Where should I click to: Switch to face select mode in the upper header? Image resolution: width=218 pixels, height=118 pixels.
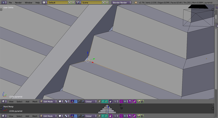pyautogui.click(x=106, y=102)
